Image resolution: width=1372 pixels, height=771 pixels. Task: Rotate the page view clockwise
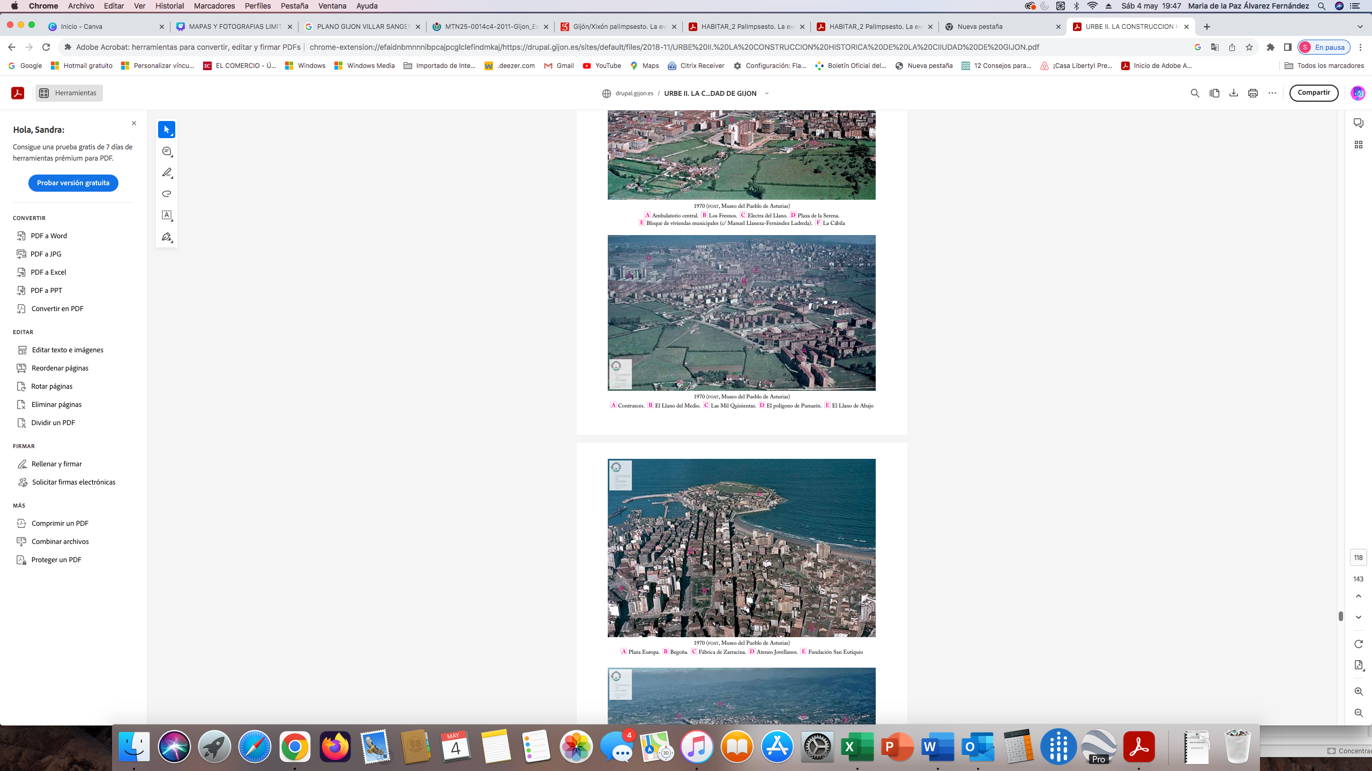click(x=1358, y=644)
